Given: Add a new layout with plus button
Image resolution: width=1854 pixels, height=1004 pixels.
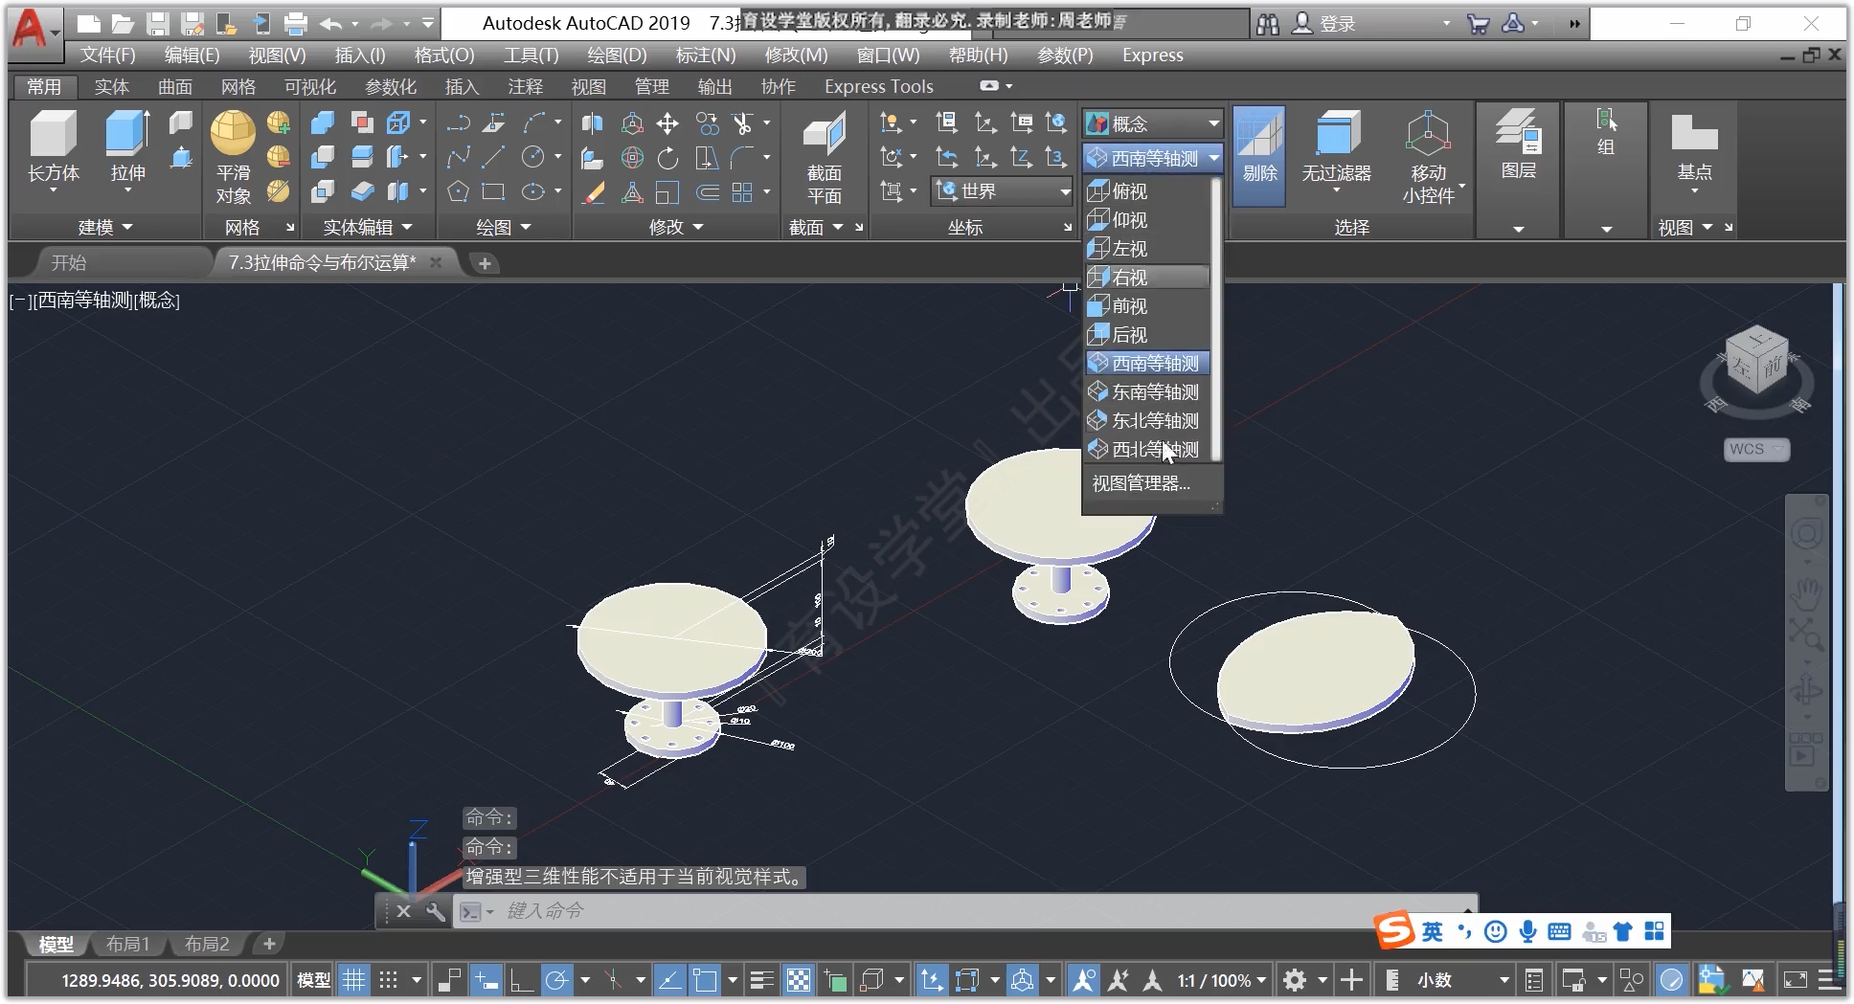Looking at the screenshot, I should (269, 944).
